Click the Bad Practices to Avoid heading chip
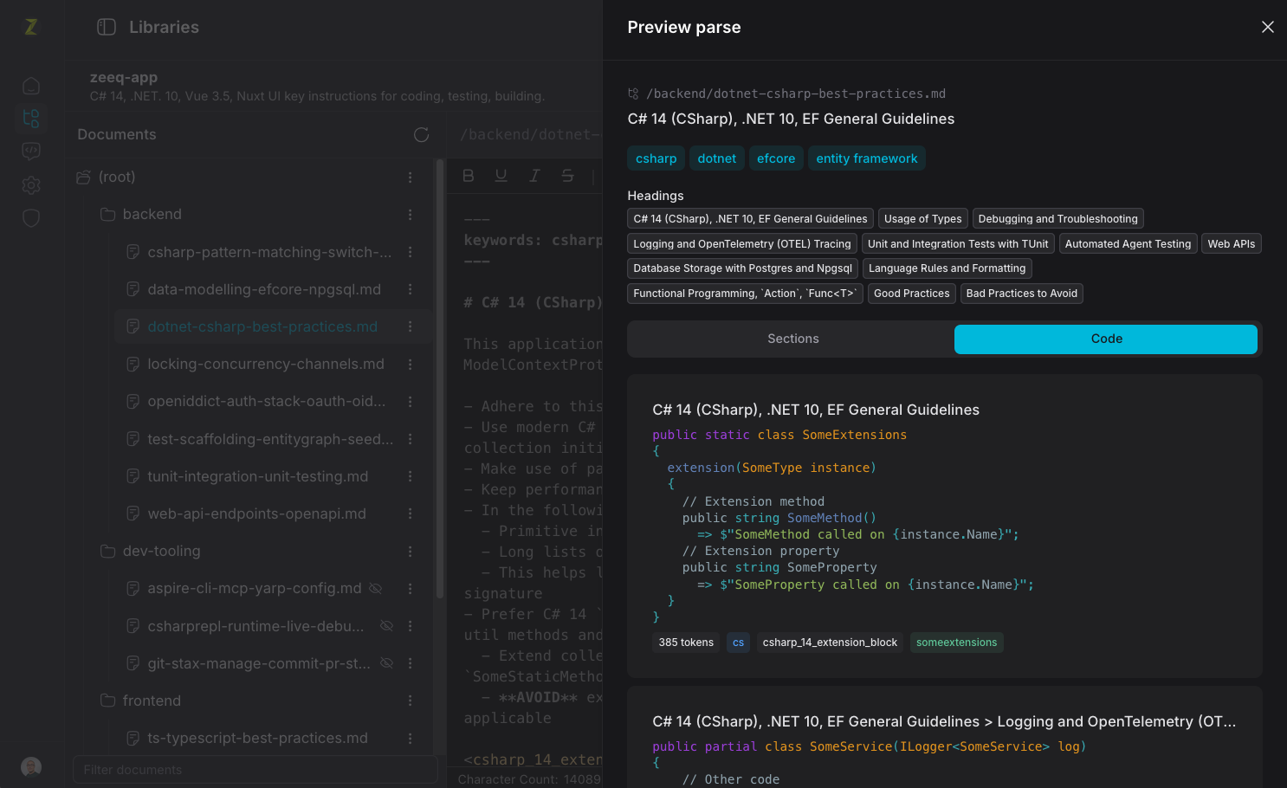 pyautogui.click(x=1021, y=294)
